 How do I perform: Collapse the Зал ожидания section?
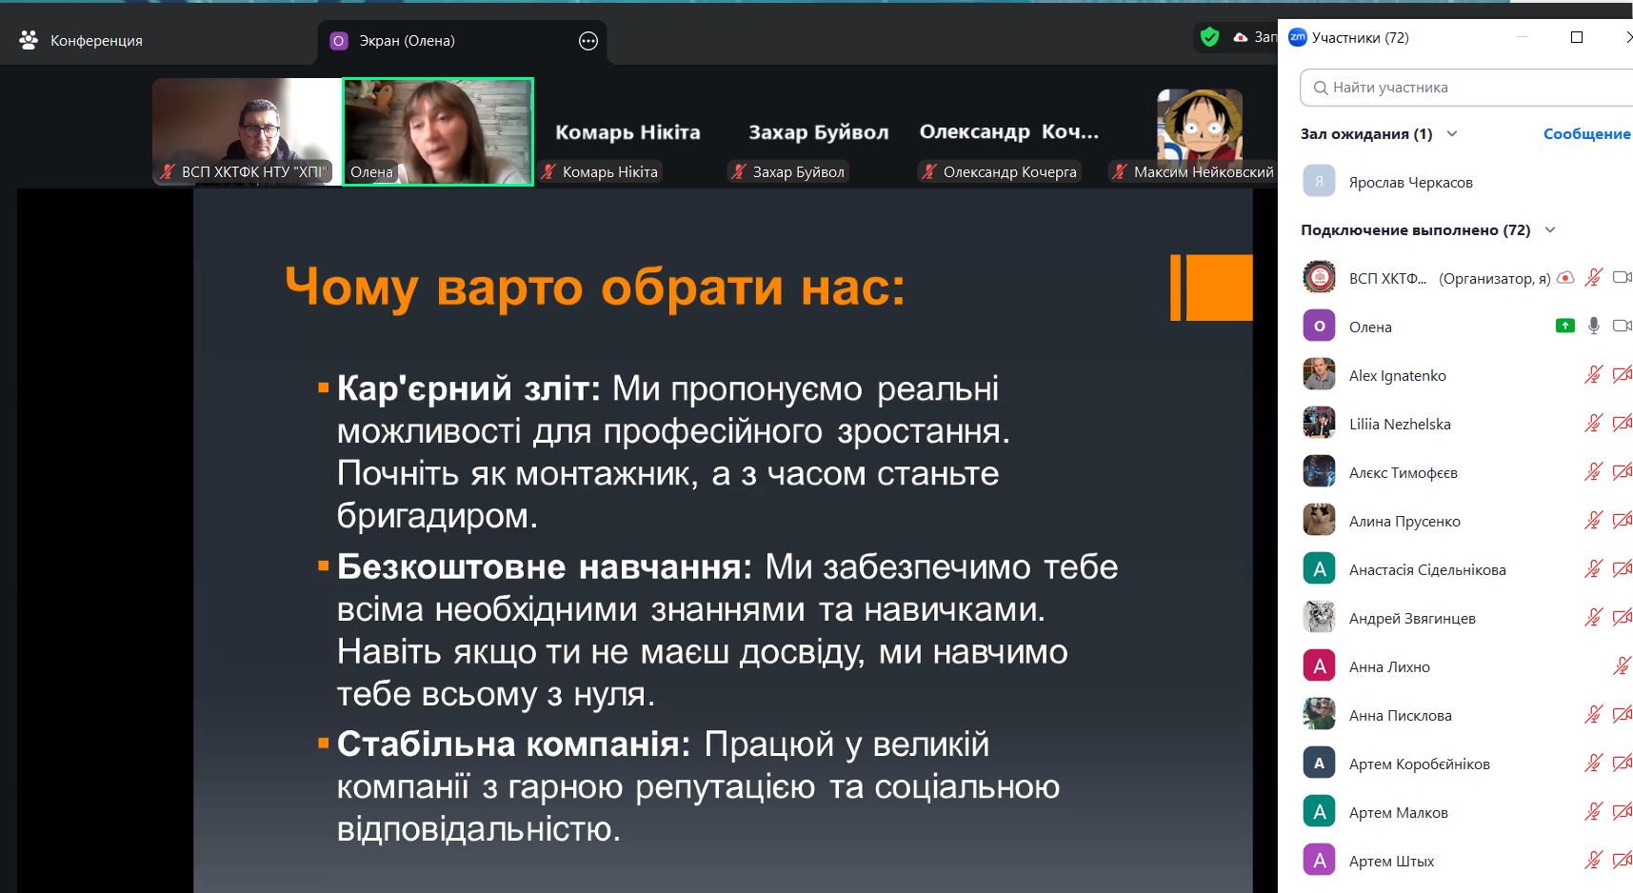pyautogui.click(x=1452, y=134)
